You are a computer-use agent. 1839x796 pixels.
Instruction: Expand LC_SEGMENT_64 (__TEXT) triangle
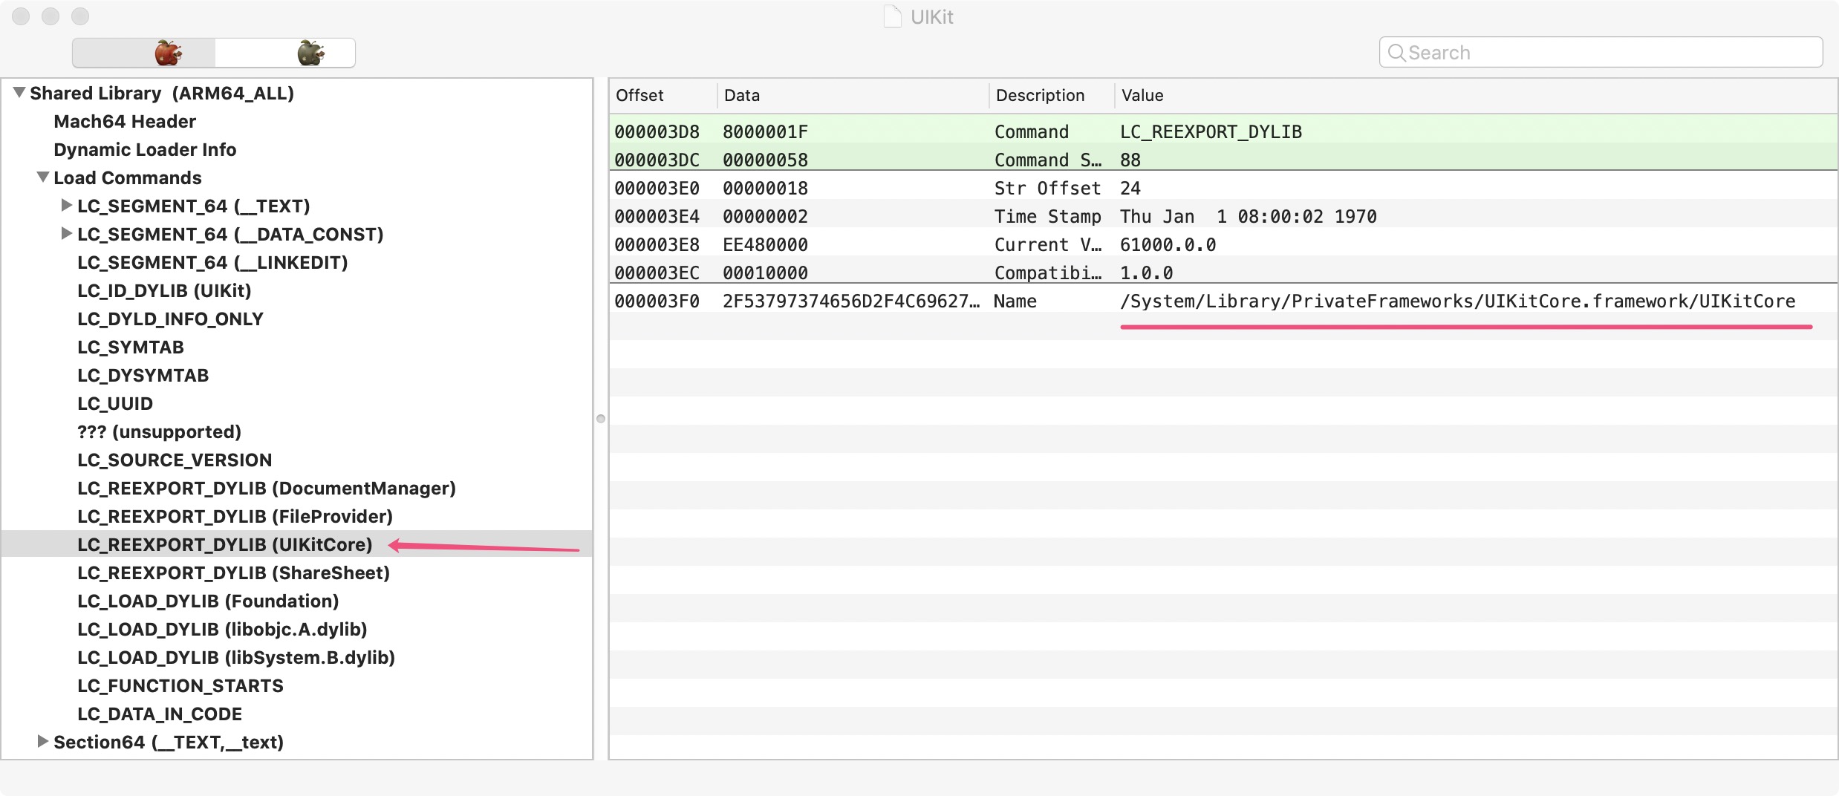coord(67,205)
